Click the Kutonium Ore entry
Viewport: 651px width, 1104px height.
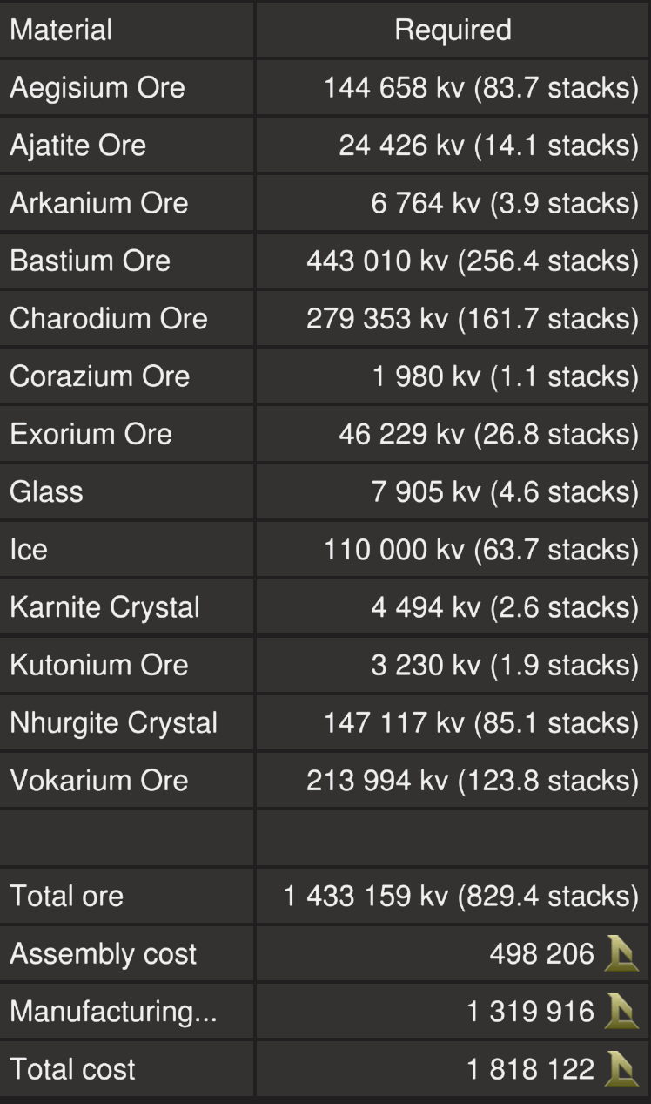99,665
